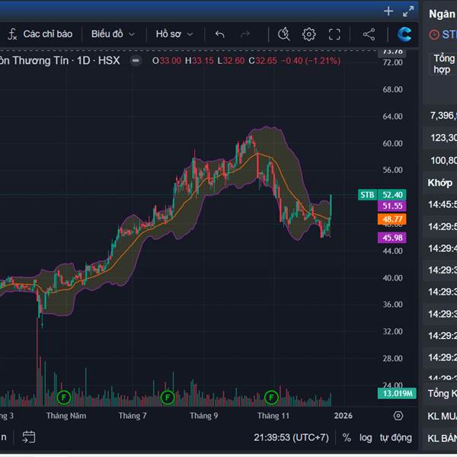Open the quick search lightbulb icon

click(284, 34)
